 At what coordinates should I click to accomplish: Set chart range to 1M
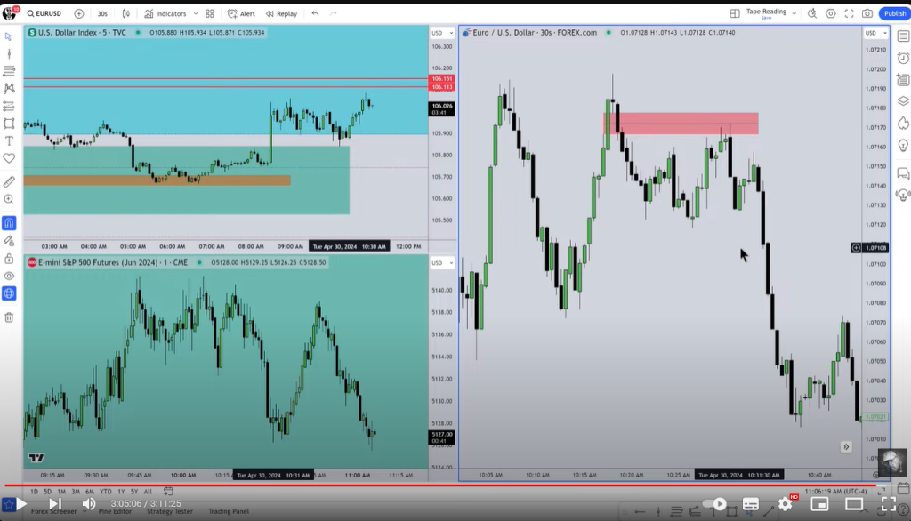coord(61,492)
